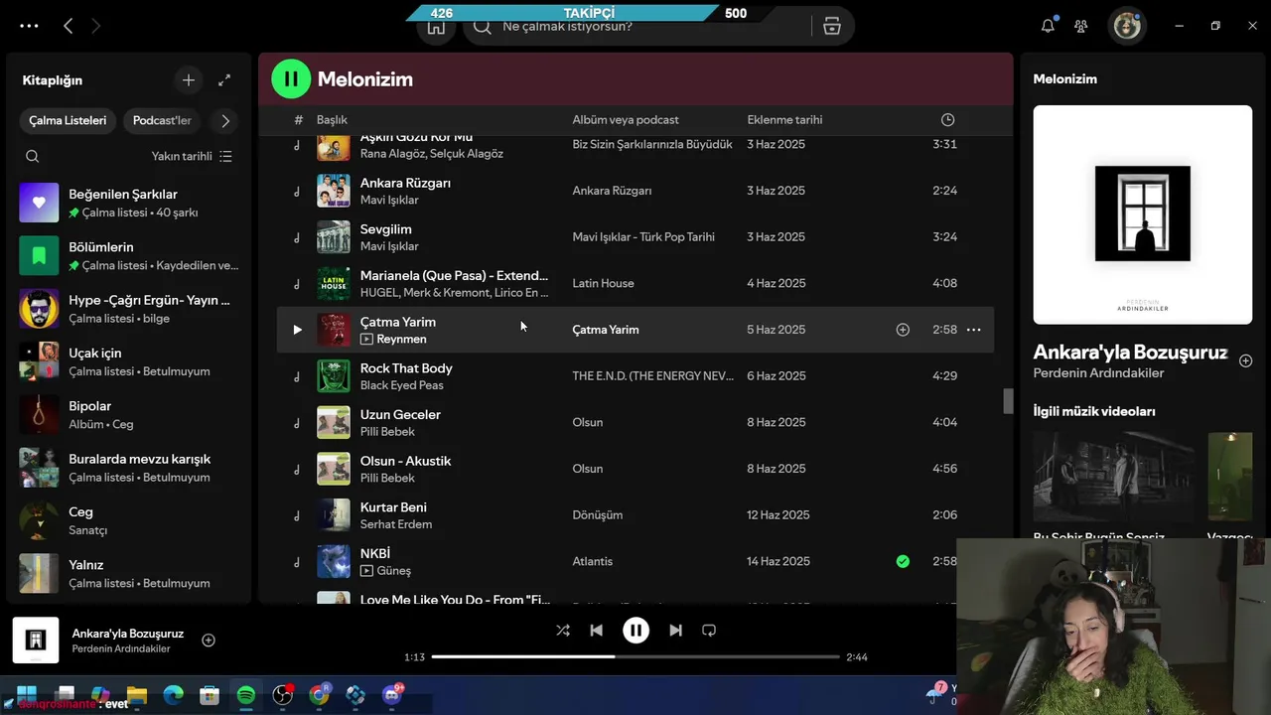The width and height of the screenshot is (1271, 715).
Task: Open the Reynmen artist link
Action: 401,340
